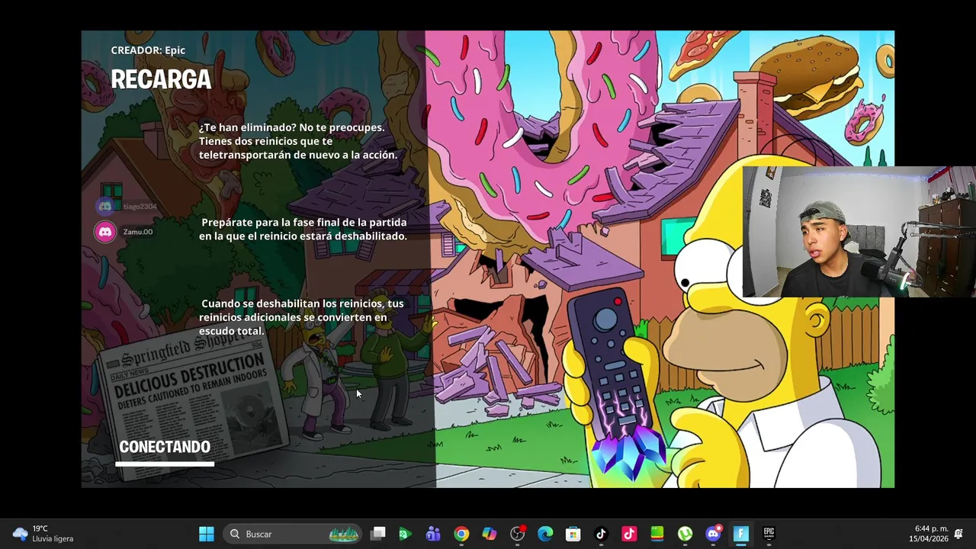976x549 pixels.
Task: Open the Windows Start menu
Action: 207,534
